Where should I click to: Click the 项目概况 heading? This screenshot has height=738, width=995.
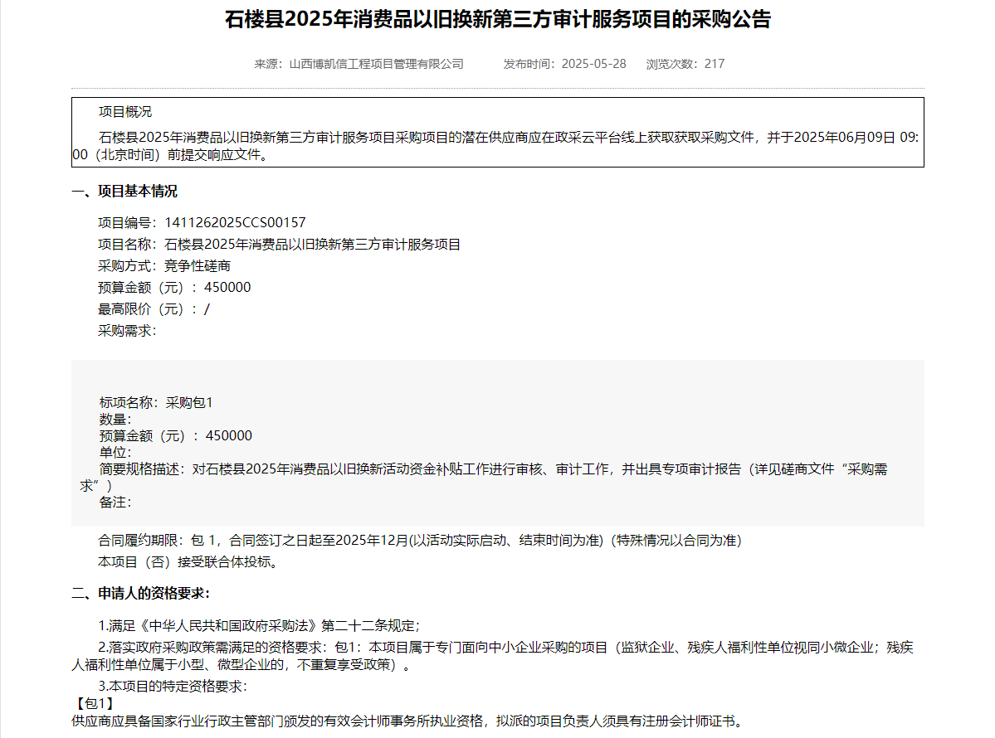125,112
